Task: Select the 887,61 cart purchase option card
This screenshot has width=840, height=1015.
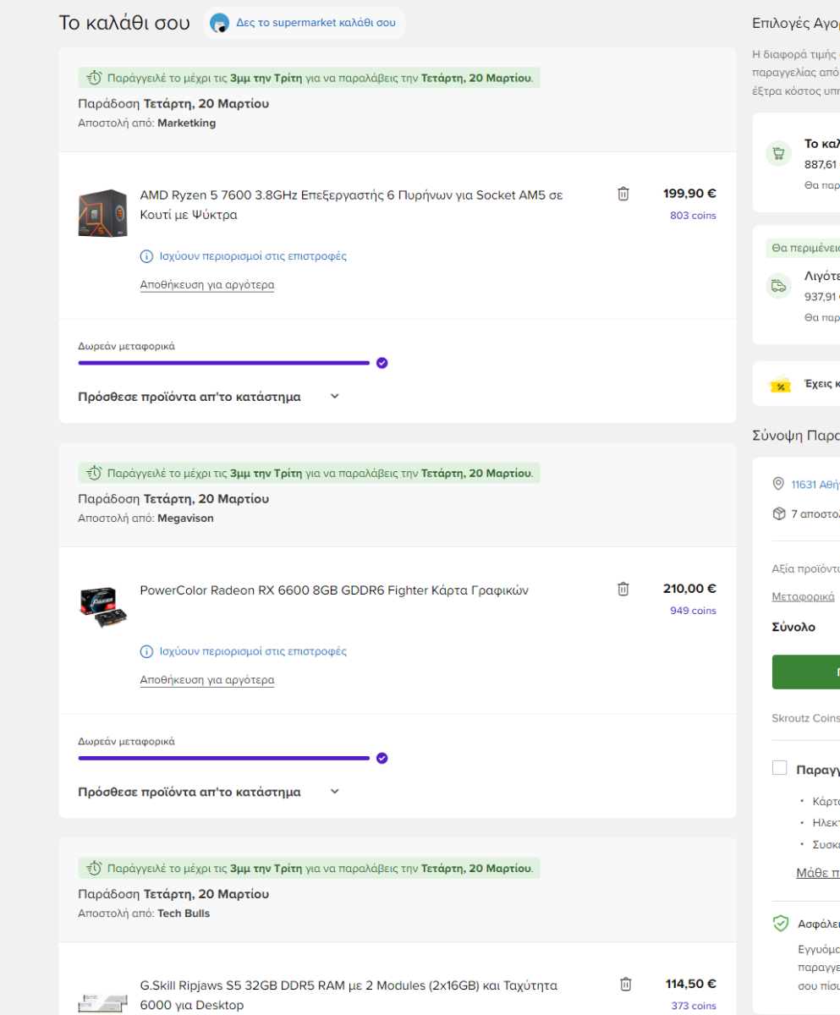Action: click(796, 163)
